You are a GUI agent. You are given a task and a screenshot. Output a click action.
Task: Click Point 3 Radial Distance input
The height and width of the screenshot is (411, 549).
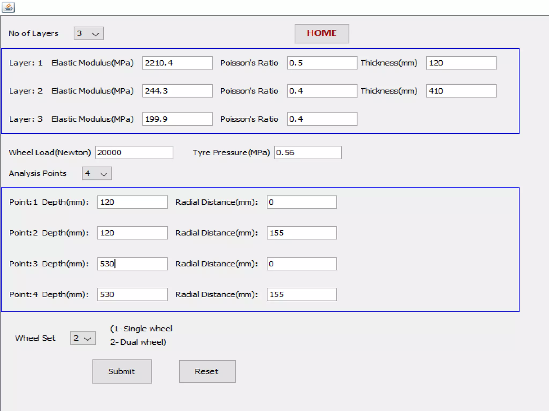(x=302, y=264)
